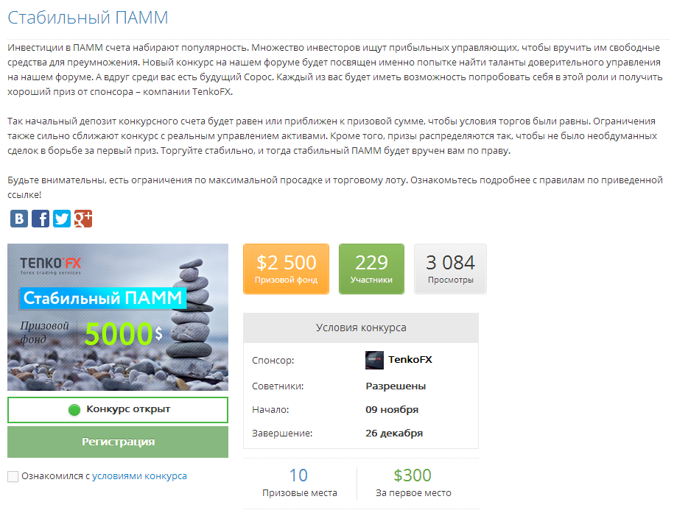
Task: Tick the 'Ознакомился с условиями' checkbox
Action: 13,476
